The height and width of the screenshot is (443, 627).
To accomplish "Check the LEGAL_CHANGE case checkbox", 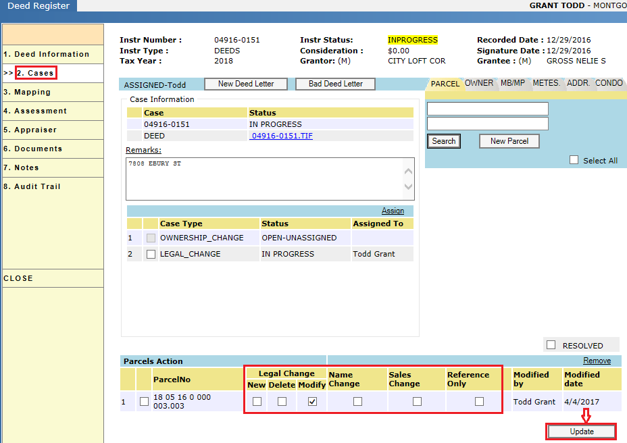I will tap(151, 255).
